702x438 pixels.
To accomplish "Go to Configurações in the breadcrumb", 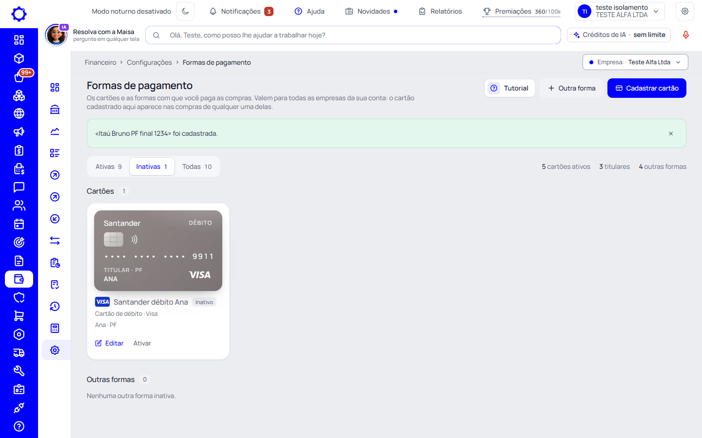I will point(149,62).
